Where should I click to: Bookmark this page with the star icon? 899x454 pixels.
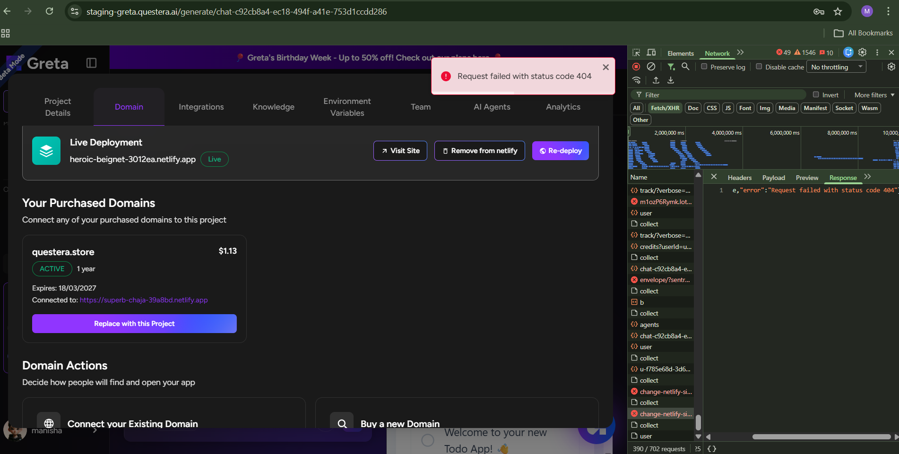point(838,11)
